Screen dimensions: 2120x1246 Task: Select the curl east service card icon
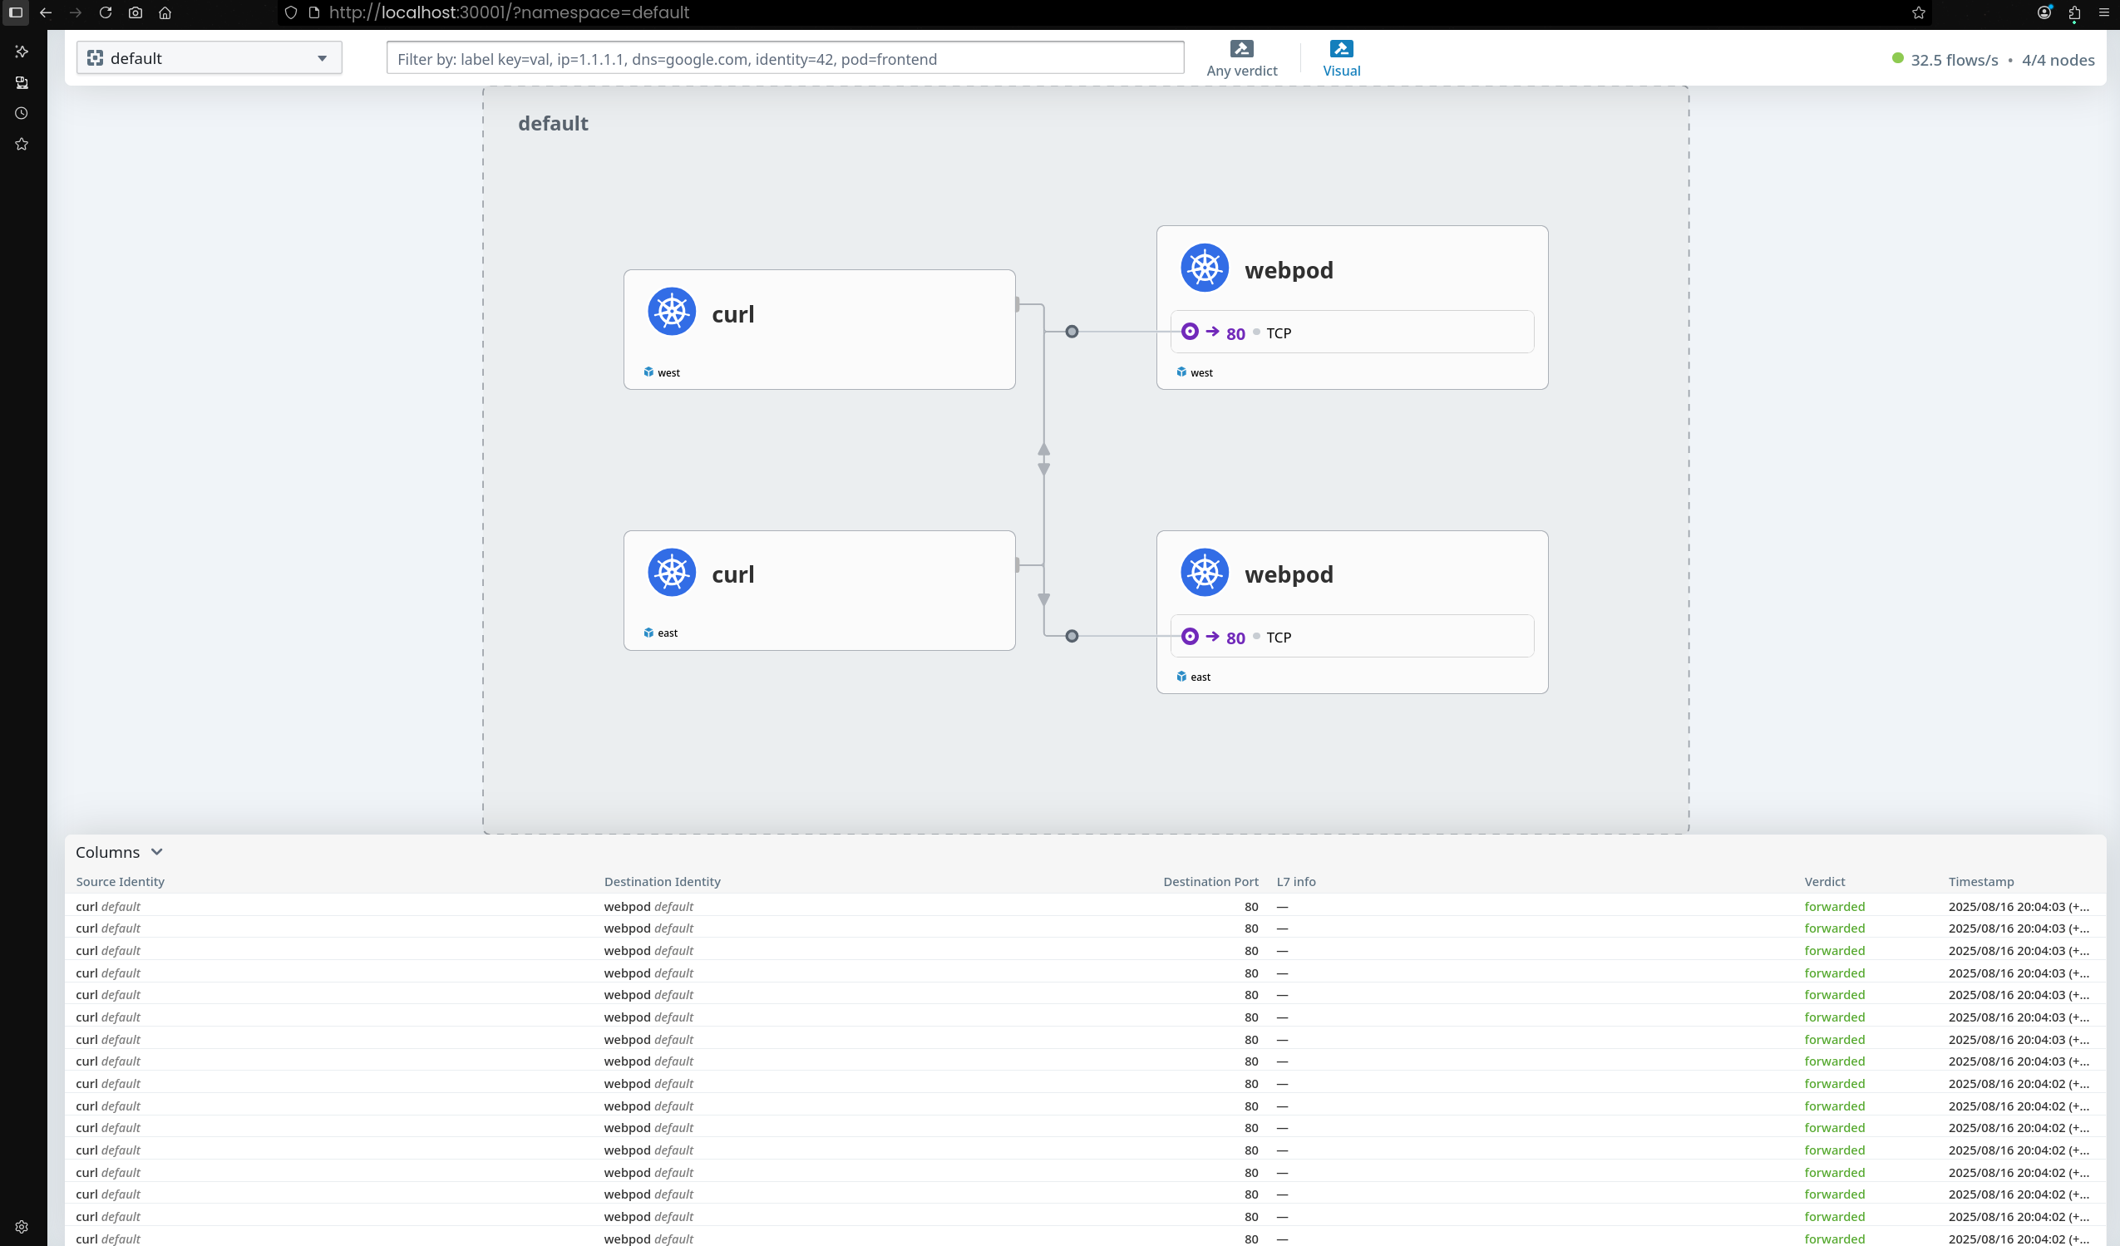672,572
